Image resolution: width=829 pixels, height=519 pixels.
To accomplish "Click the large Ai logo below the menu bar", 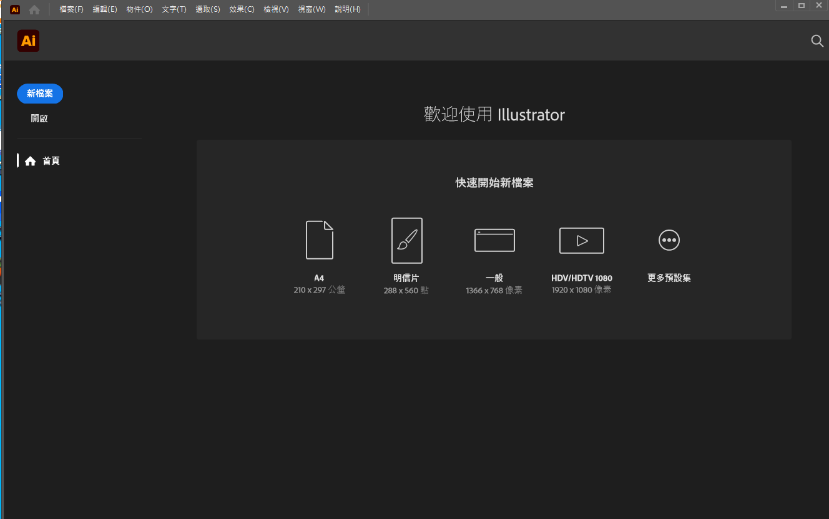I will 28,41.
